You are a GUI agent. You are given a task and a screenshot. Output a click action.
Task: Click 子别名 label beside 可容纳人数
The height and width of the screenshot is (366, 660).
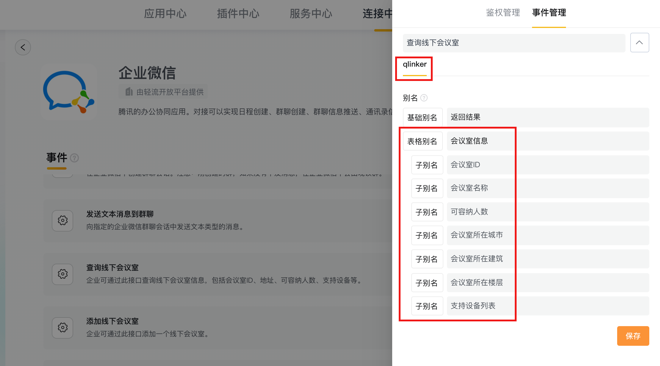[x=427, y=212]
